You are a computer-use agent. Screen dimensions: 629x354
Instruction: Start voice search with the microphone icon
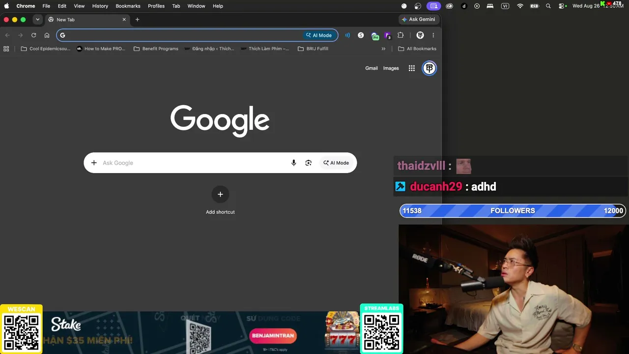tap(294, 163)
